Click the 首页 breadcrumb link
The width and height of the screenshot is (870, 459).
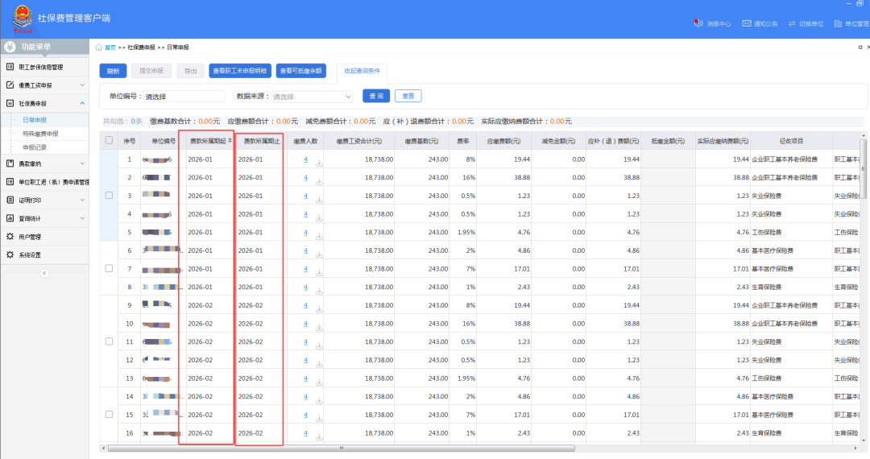click(x=110, y=48)
